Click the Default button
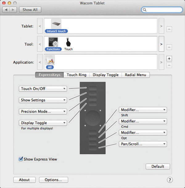185x188 pixels. coord(158,166)
